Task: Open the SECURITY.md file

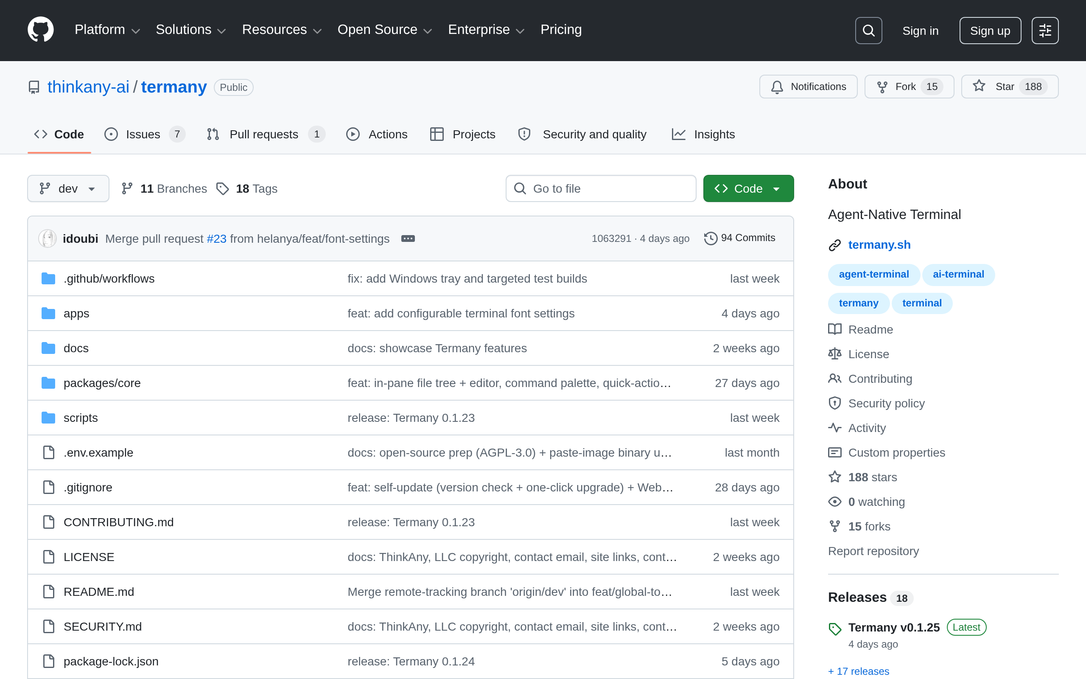Action: click(x=103, y=626)
